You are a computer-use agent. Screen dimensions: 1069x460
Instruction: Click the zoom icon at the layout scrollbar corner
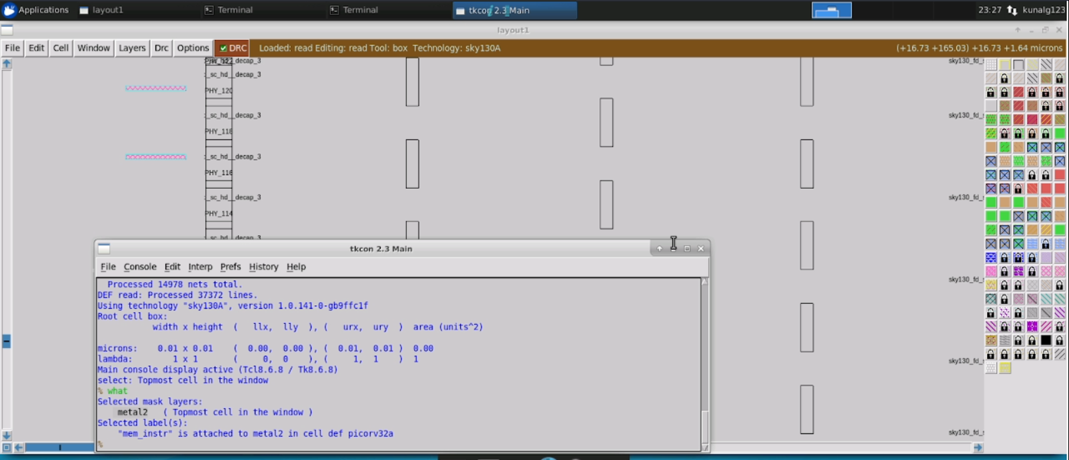click(x=7, y=447)
